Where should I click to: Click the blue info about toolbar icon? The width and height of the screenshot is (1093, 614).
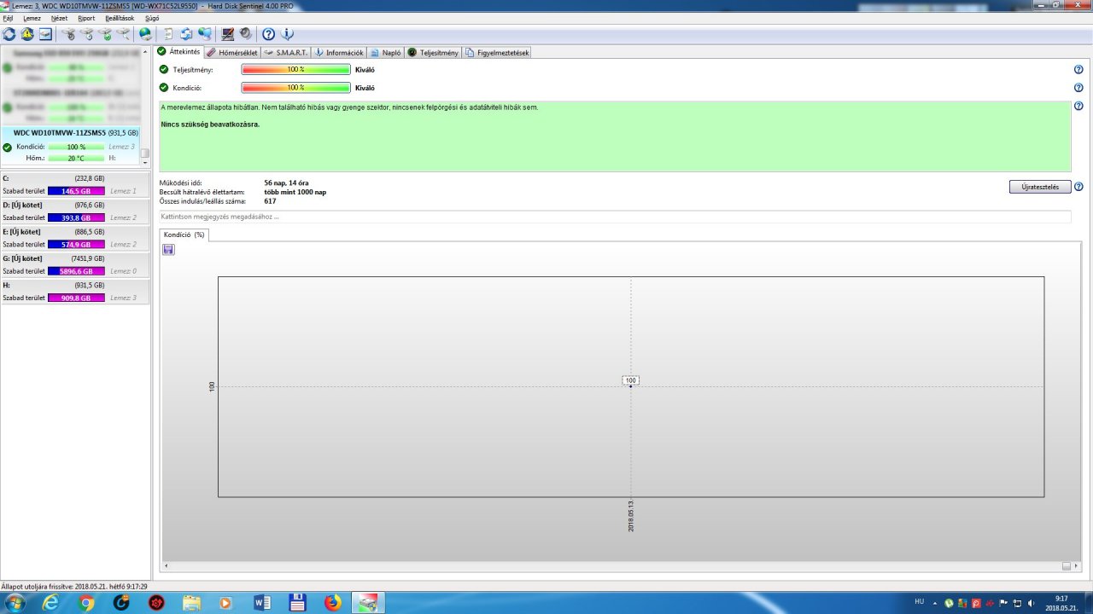[287, 34]
